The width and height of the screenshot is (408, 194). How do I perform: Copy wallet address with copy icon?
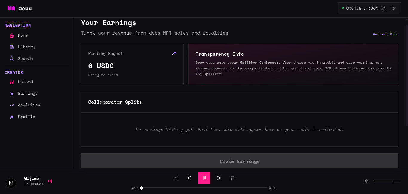pos(384,8)
